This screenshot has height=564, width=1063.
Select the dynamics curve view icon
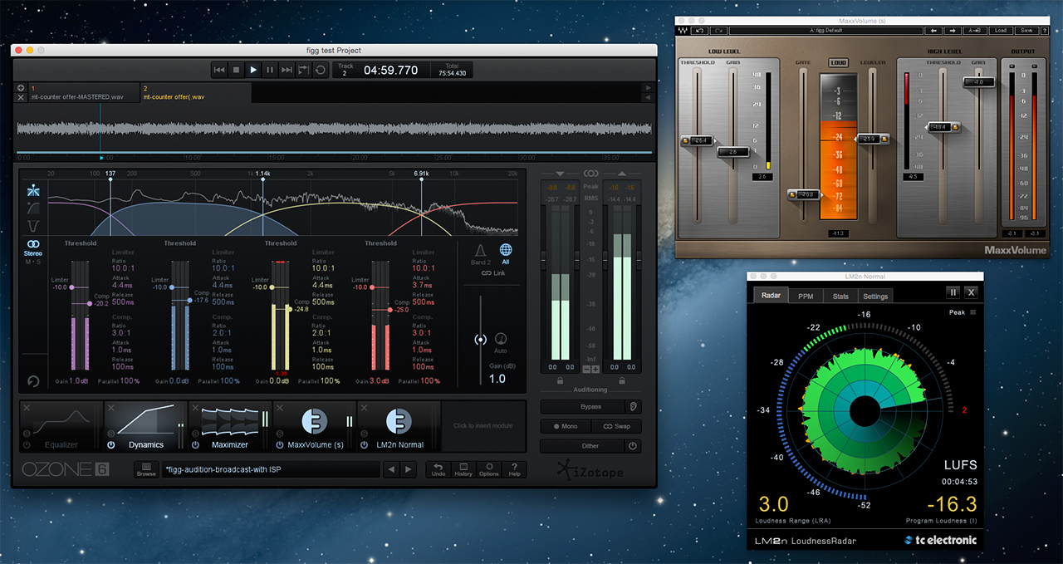point(33,208)
